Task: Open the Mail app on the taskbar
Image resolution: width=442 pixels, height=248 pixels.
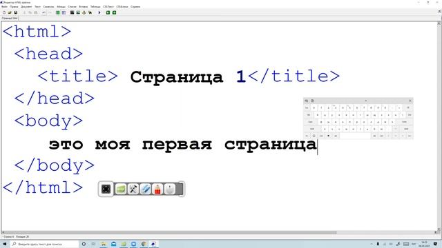Action: [113, 244]
